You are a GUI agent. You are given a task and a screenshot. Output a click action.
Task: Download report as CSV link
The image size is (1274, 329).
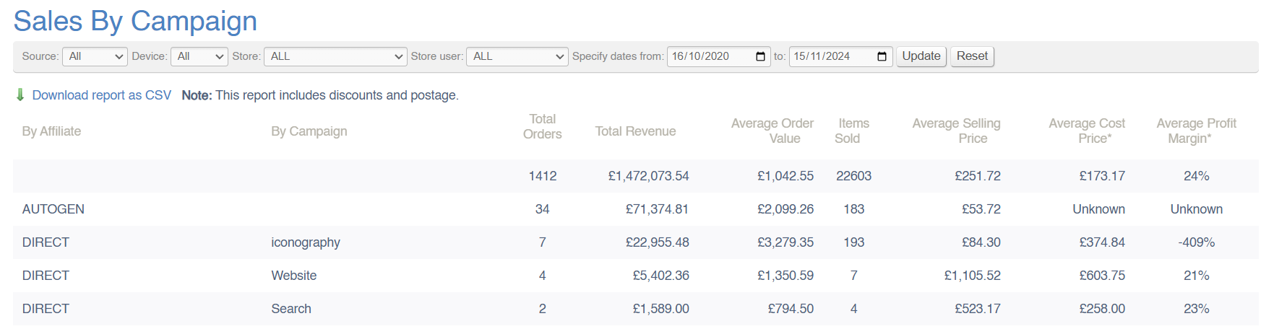click(101, 95)
